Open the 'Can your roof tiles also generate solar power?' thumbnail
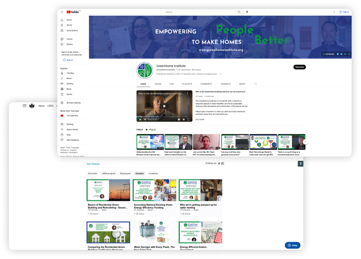Image resolution: width=361 pixels, height=259 pixels. tap(235, 142)
